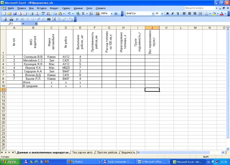Viewport: 230px width, 165px height.
Task: Click the пуск Start button
Action: tap(10, 162)
